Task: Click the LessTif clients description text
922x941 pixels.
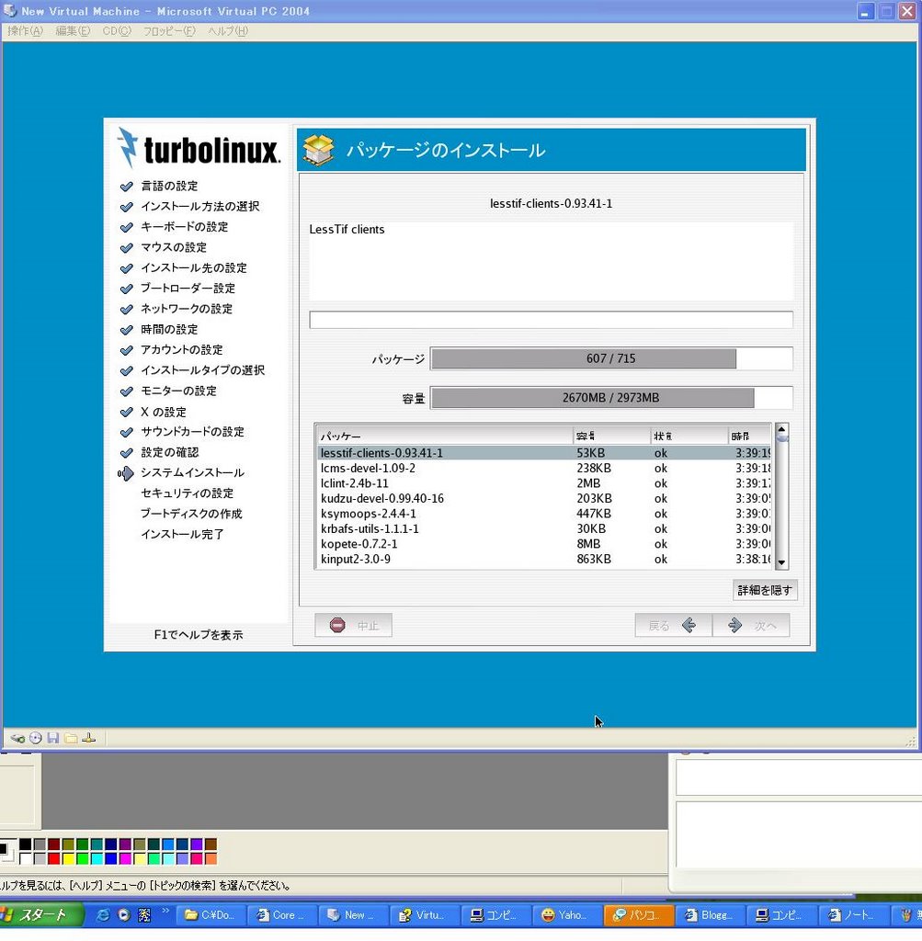Action: tap(347, 229)
